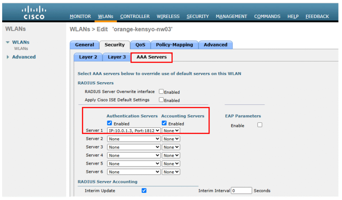Disable the Interim Update checkbox
This screenshot has width=342, height=200.
tap(144, 191)
